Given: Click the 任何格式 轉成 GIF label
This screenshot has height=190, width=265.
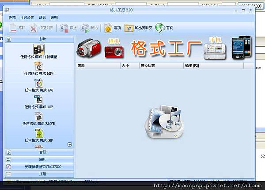Looking at the screenshot, I should [x=39, y=140].
